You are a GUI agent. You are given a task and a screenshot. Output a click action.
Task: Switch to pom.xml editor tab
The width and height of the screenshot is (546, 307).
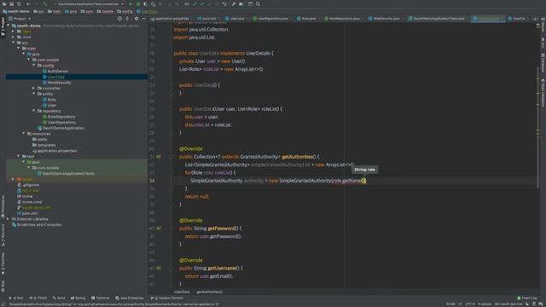pos(209,19)
